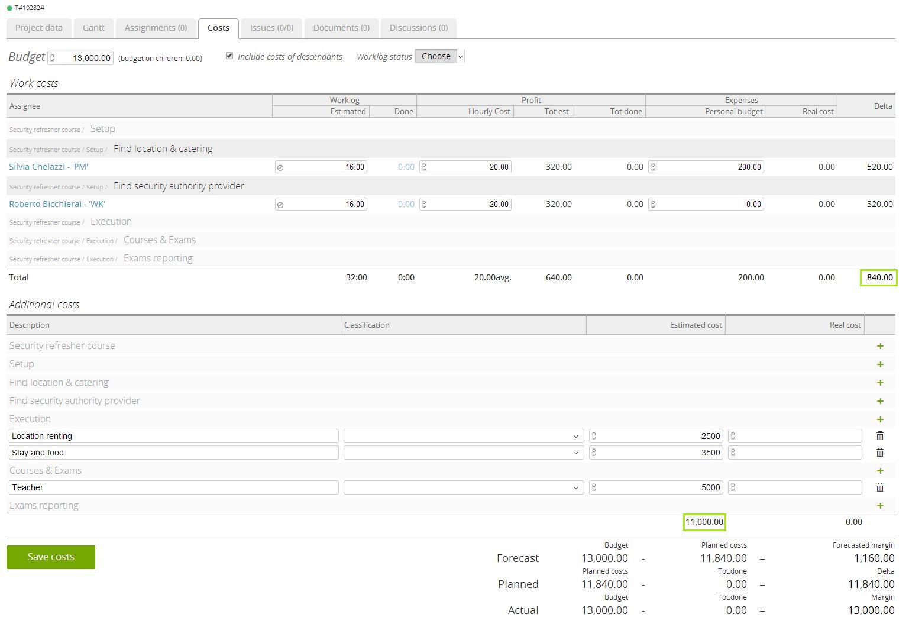Open the Issues (0/0) tab
909x630 pixels.
tap(271, 28)
